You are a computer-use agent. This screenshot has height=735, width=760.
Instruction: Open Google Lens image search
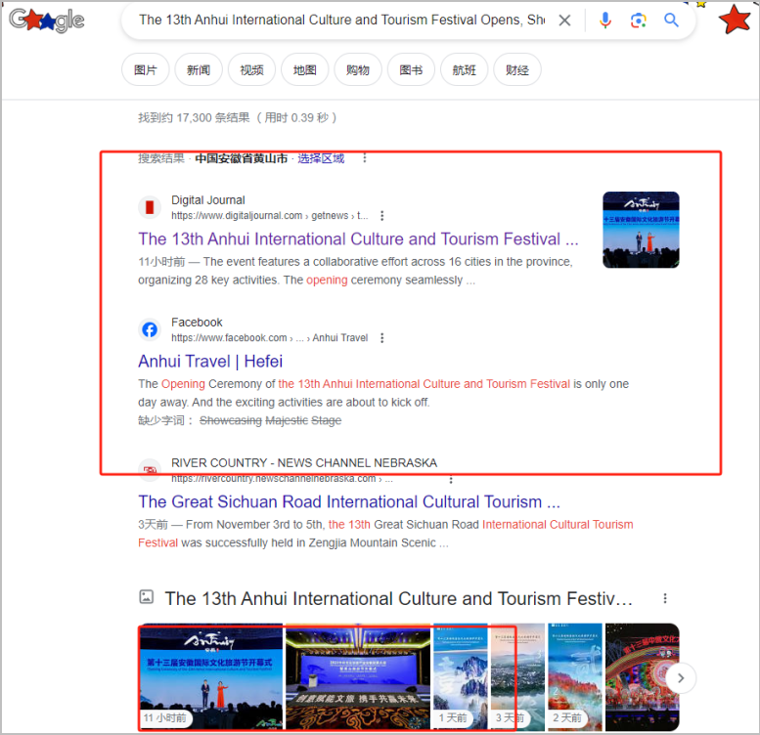[639, 21]
